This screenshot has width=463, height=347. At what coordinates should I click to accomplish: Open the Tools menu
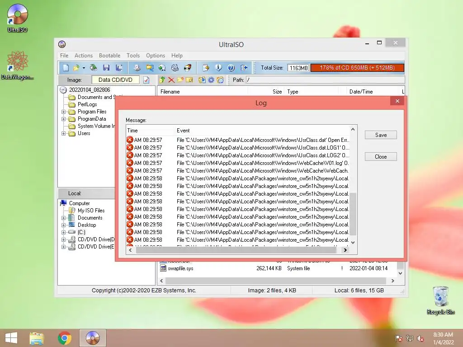pos(133,56)
